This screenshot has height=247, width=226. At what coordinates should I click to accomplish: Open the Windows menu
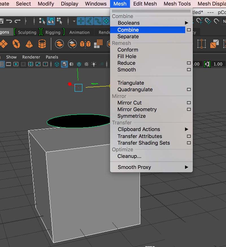pos(96,4)
